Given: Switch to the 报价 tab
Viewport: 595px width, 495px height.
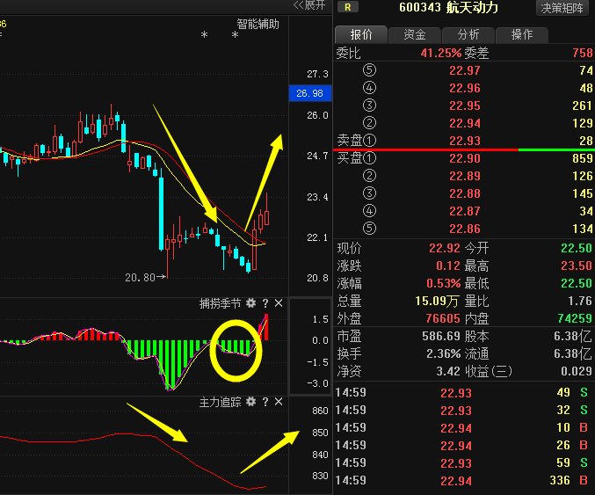Looking at the screenshot, I should pyautogui.click(x=361, y=34).
